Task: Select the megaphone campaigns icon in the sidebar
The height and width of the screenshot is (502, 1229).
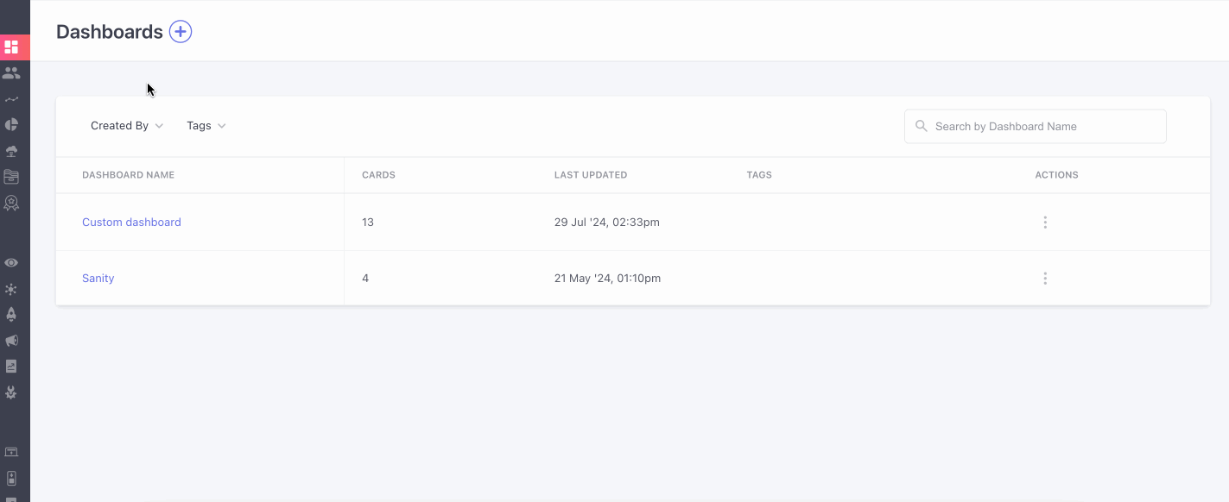Action: 11,341
